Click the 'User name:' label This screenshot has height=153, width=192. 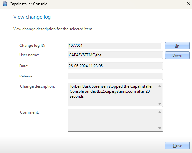coord(29,55)
